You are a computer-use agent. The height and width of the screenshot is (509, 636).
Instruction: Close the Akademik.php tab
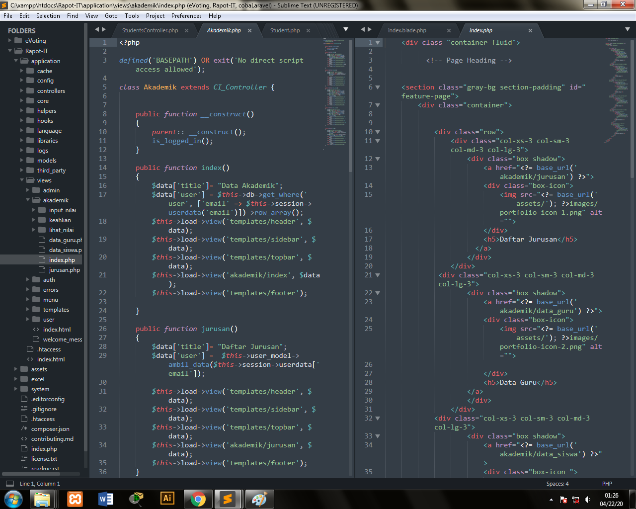pos(249,31)
